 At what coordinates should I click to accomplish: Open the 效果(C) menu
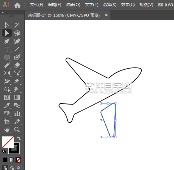tap(128, 5)
